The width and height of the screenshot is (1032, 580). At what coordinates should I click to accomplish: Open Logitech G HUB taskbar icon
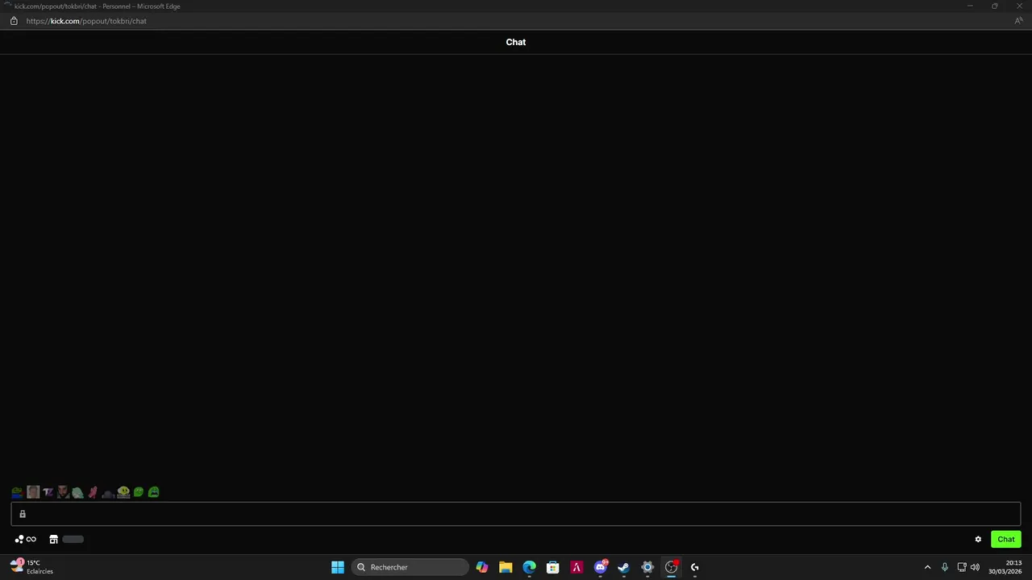click(694, 567)
